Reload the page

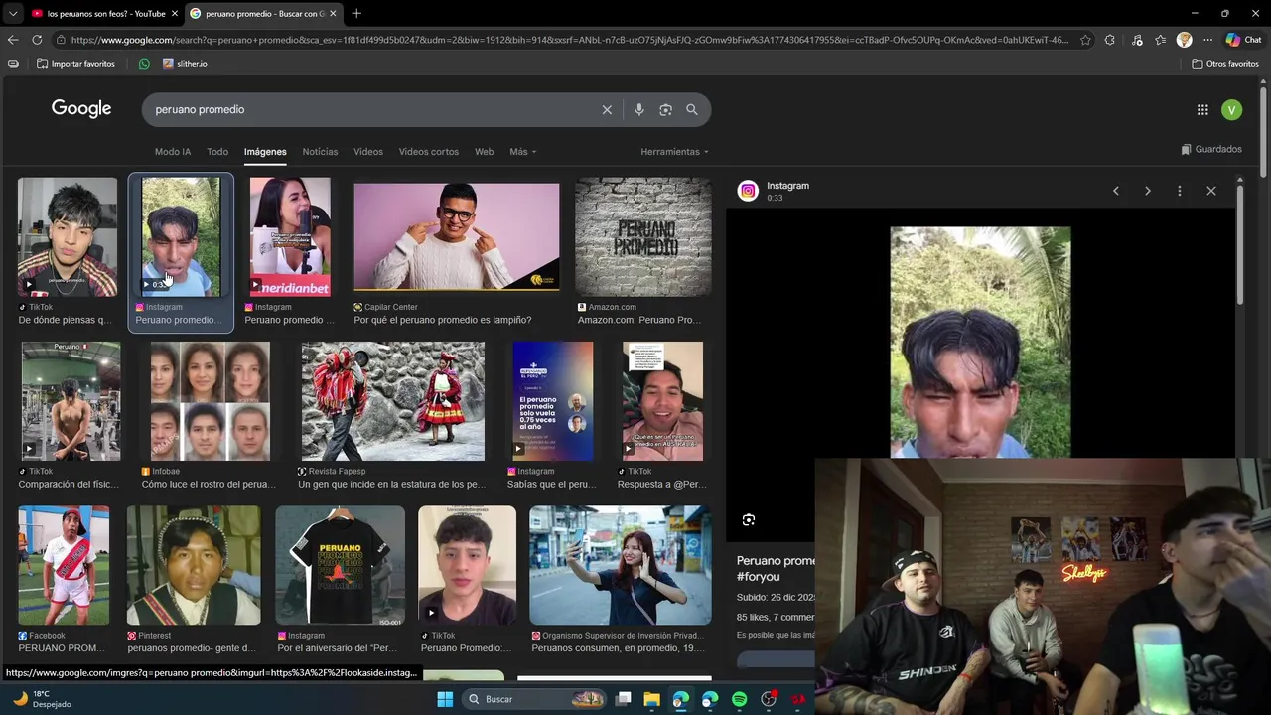37,40
